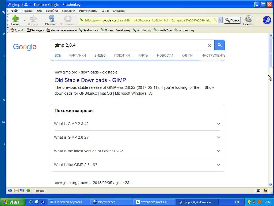Screen dimensions: 274x206
Task: Open the mozdev.org bookmark
Action: [x=184, y=30]
